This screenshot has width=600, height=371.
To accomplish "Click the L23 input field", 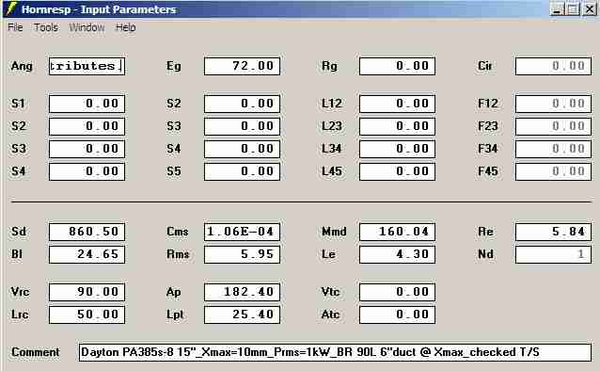I will [x=397, y=126].
